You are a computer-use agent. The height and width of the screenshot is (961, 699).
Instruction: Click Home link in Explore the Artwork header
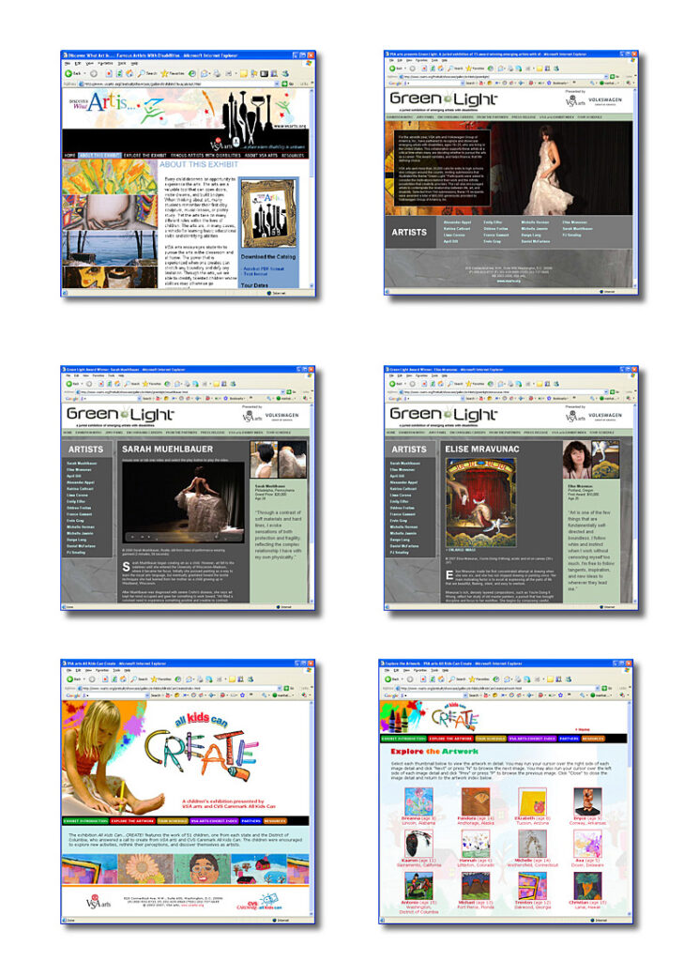click(x=582, y=729)
